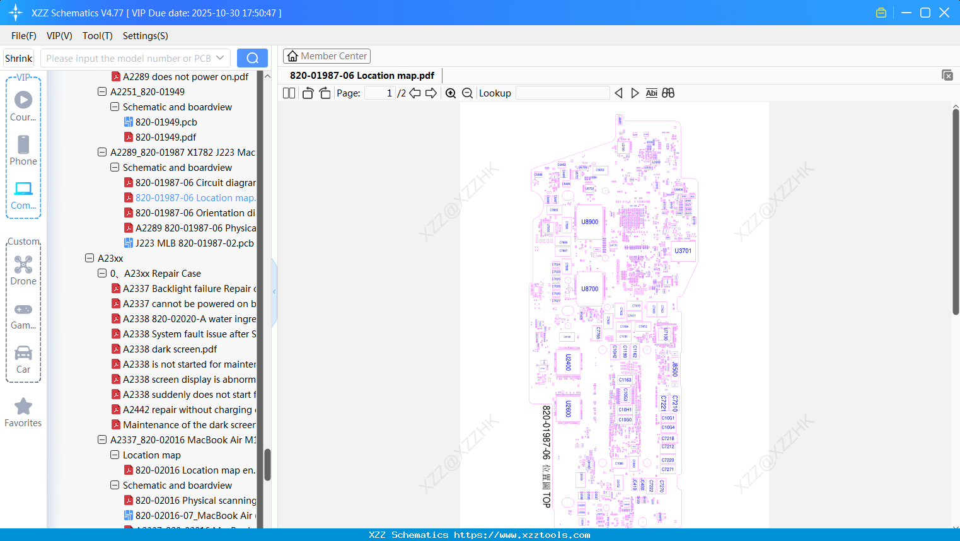Open the Tool(T) menu
The height and width of the screenshot is (541, 960).
pyautogui.click(x=98, y=36)
